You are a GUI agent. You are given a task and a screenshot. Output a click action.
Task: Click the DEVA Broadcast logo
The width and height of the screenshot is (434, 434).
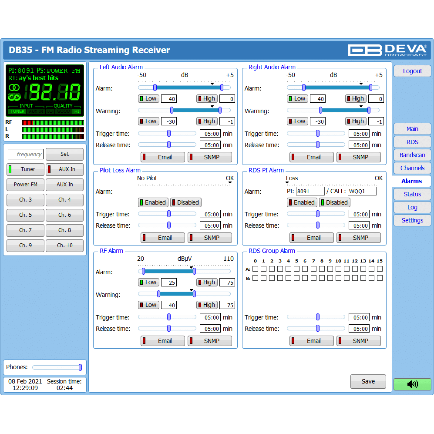(x=387, y=50)
